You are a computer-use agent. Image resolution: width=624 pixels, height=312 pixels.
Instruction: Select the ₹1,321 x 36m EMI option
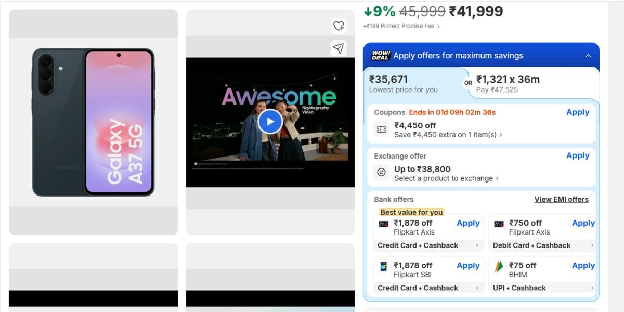[534, 84]
